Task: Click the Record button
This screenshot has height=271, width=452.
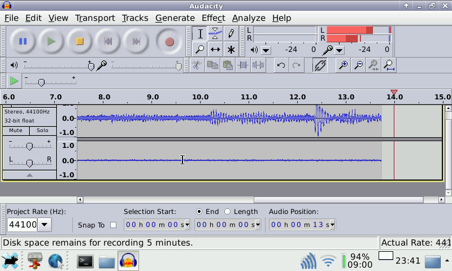Action: (169, 41)
